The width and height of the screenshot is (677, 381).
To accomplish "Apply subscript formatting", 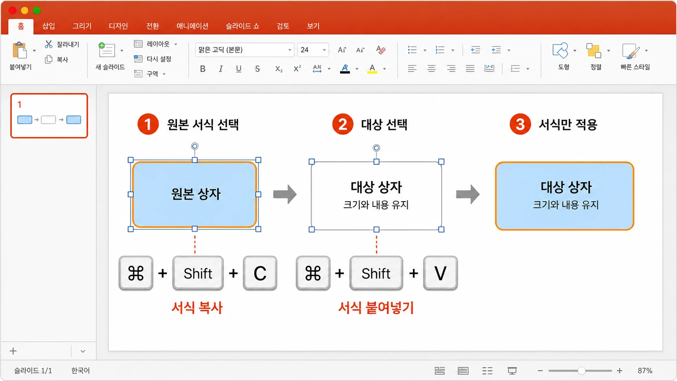I will point(279,69).
